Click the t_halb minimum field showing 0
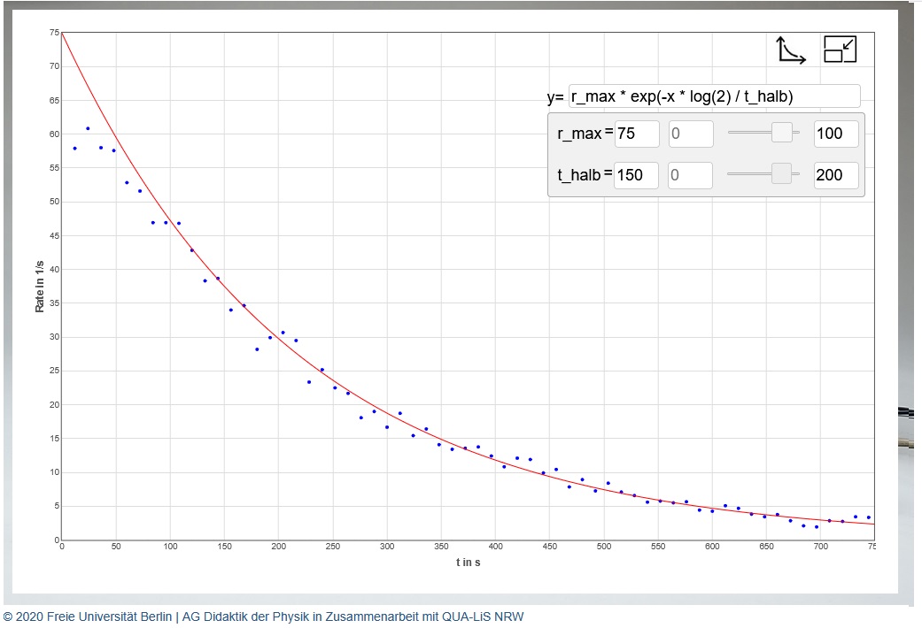Image resolution: width=922 pixels, height=628 pixels. point(690,175)
